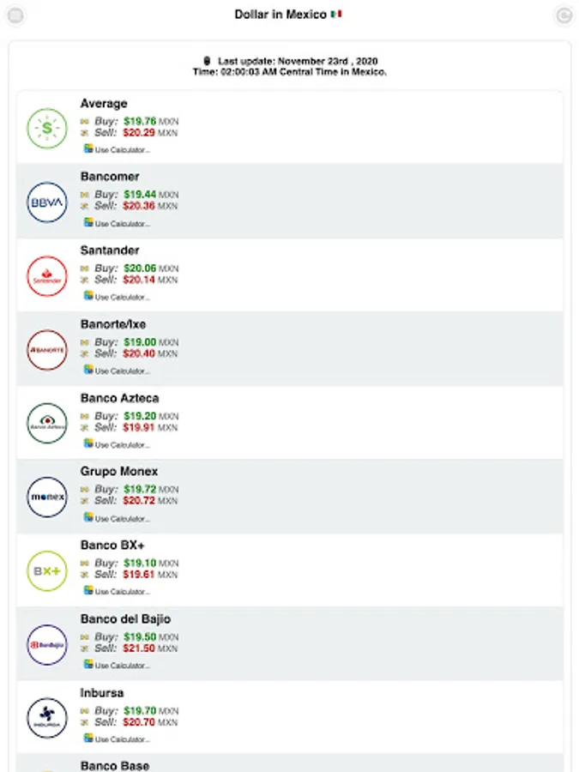
Task: Open the Inbursa bank logo
Action: [x=46, y=719]
